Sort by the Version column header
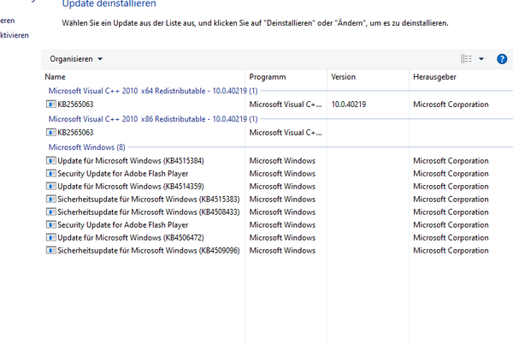The width and height of the screenshot is (513, 346). 343,77
